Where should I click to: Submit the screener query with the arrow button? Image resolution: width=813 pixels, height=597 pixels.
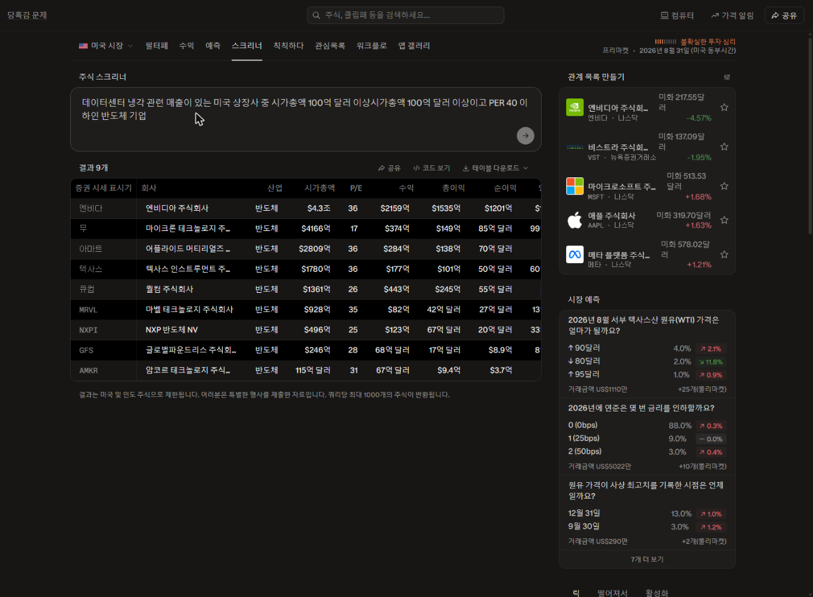coord(525,136)
